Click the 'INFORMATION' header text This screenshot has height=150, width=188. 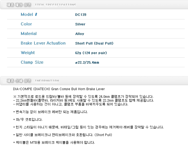47,81
